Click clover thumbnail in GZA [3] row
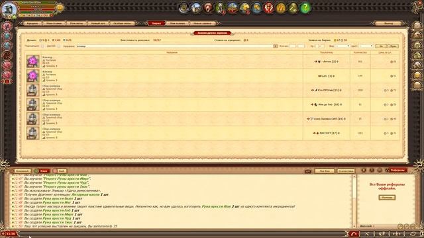The image size is (424, 238). [x=32, y=75]
